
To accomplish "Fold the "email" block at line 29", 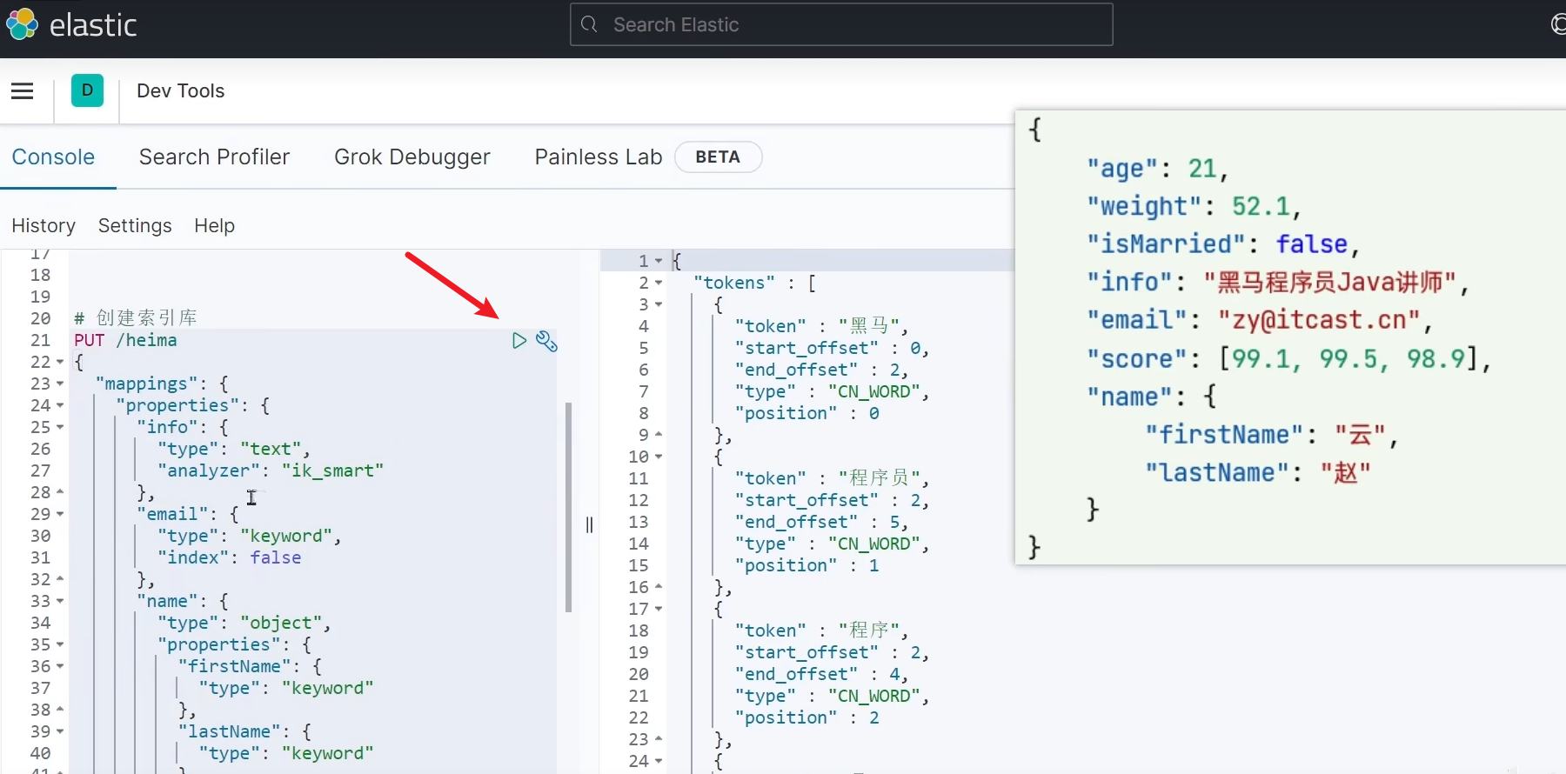I will (60, 515).
